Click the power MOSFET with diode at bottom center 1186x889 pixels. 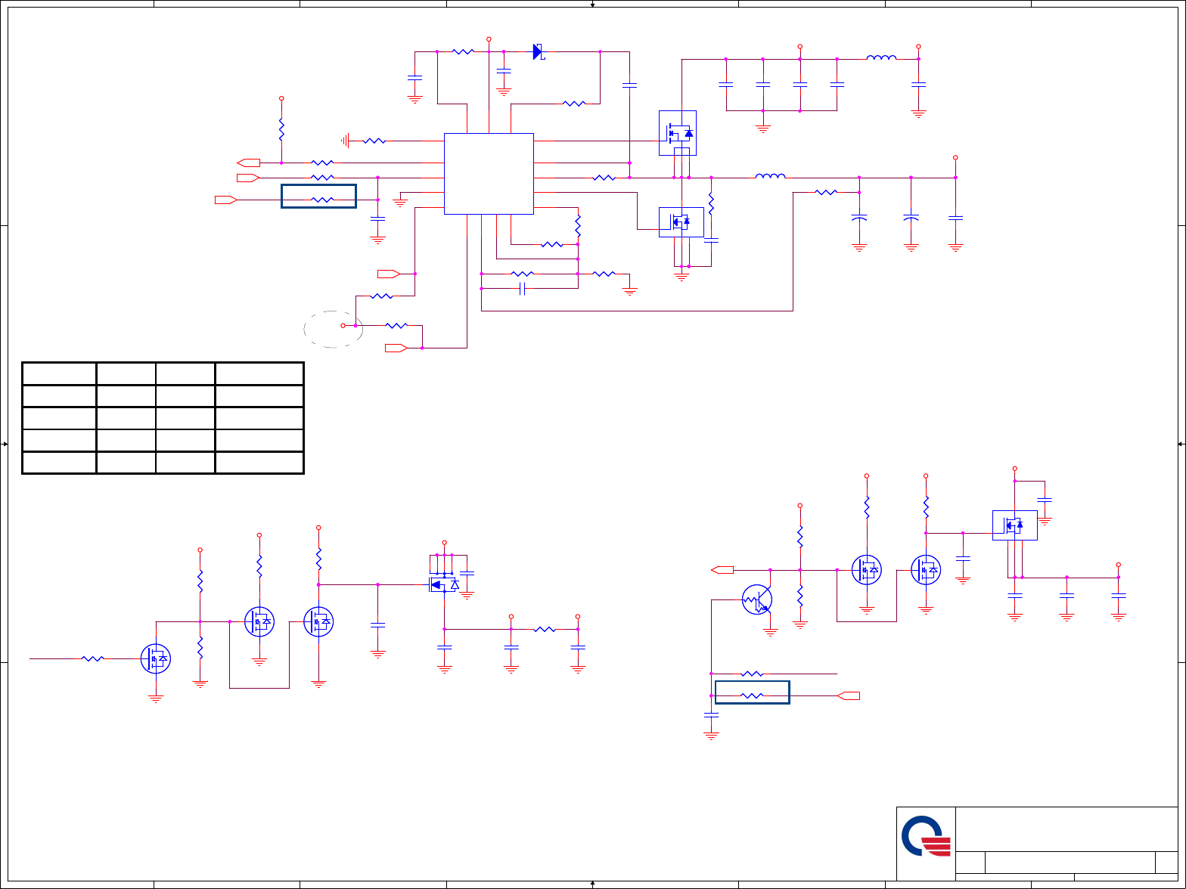point(445,584)
